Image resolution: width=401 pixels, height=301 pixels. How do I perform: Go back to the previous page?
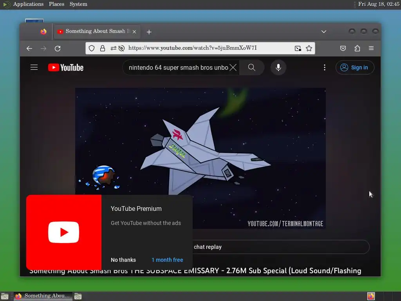29,48
